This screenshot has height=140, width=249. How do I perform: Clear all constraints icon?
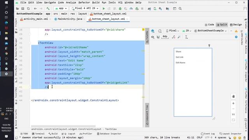(x=174, y=37)
